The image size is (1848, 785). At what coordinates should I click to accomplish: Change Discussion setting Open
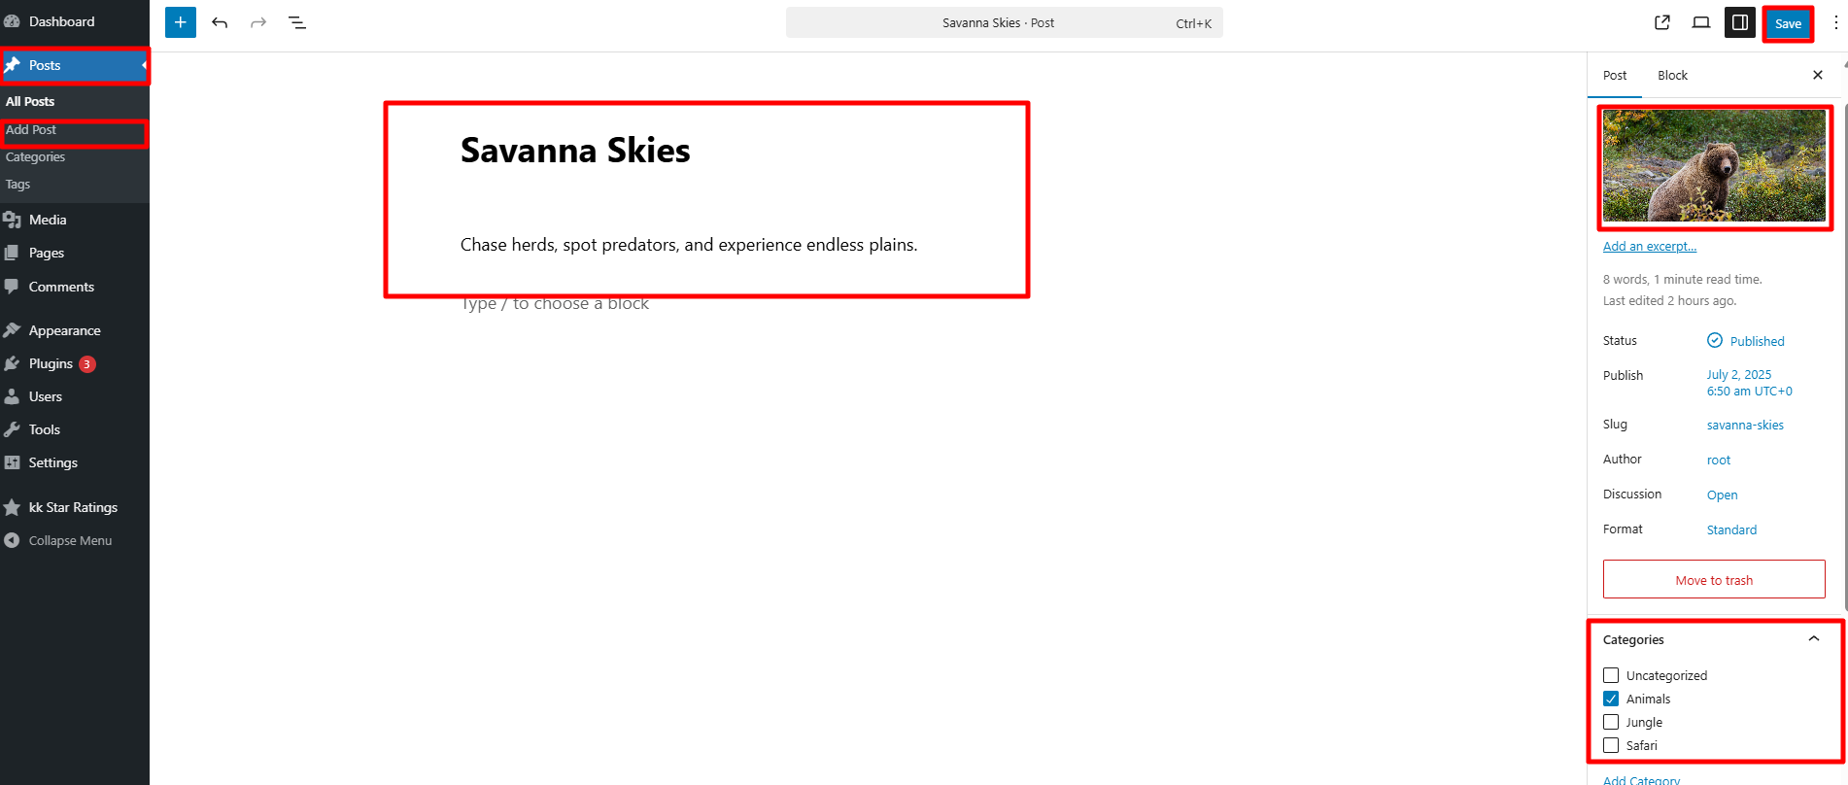pos(1723,495)
